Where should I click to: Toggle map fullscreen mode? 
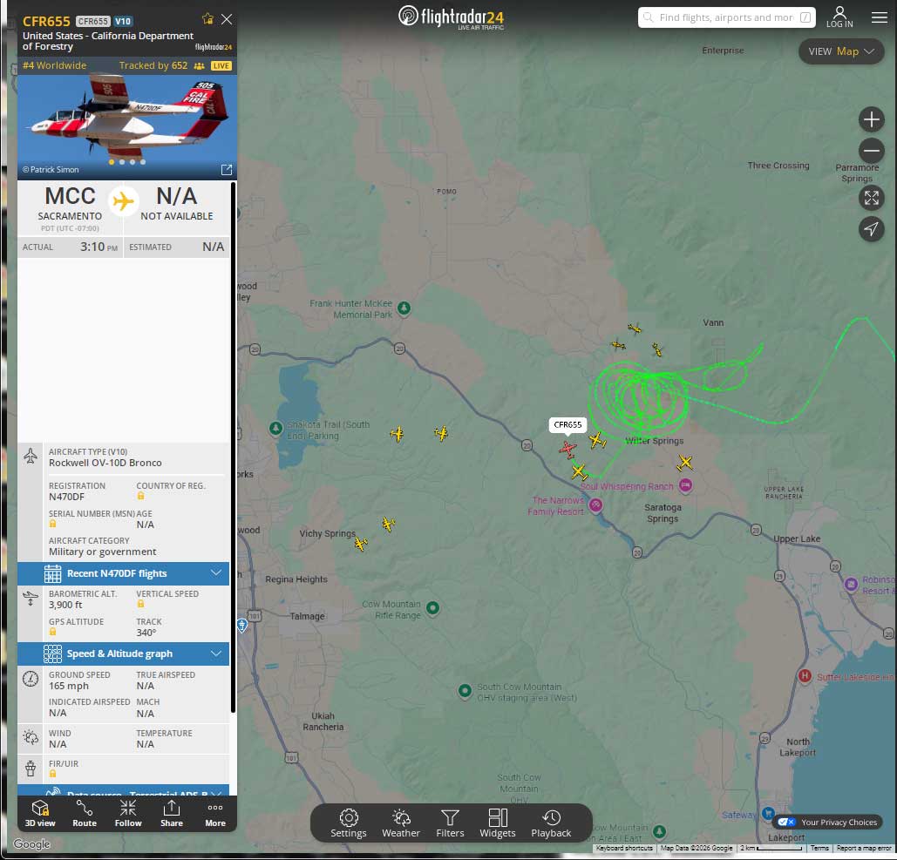pyautogui.click(x=871, y=198)
